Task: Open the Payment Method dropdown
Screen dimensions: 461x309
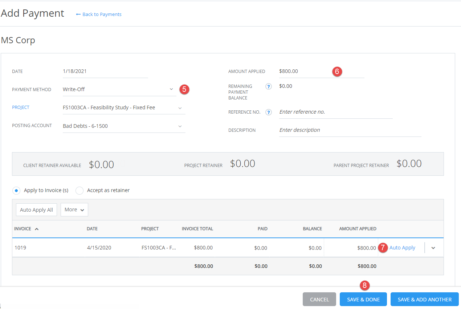Action: point(171,89)
